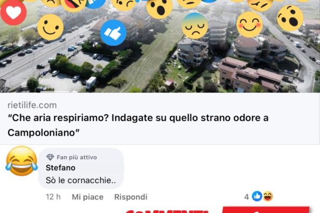Screen dimensions: 320x213
Task: Click the blushing smiley emoji
Action: [250, 25]
